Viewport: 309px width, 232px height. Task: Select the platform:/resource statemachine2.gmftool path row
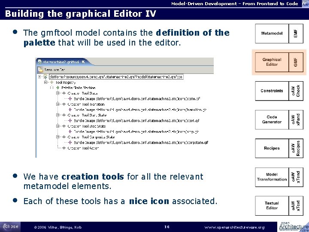pos(116,77)
